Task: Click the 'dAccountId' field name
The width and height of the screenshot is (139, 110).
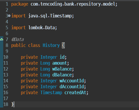Action: click(x=72, y=87)
